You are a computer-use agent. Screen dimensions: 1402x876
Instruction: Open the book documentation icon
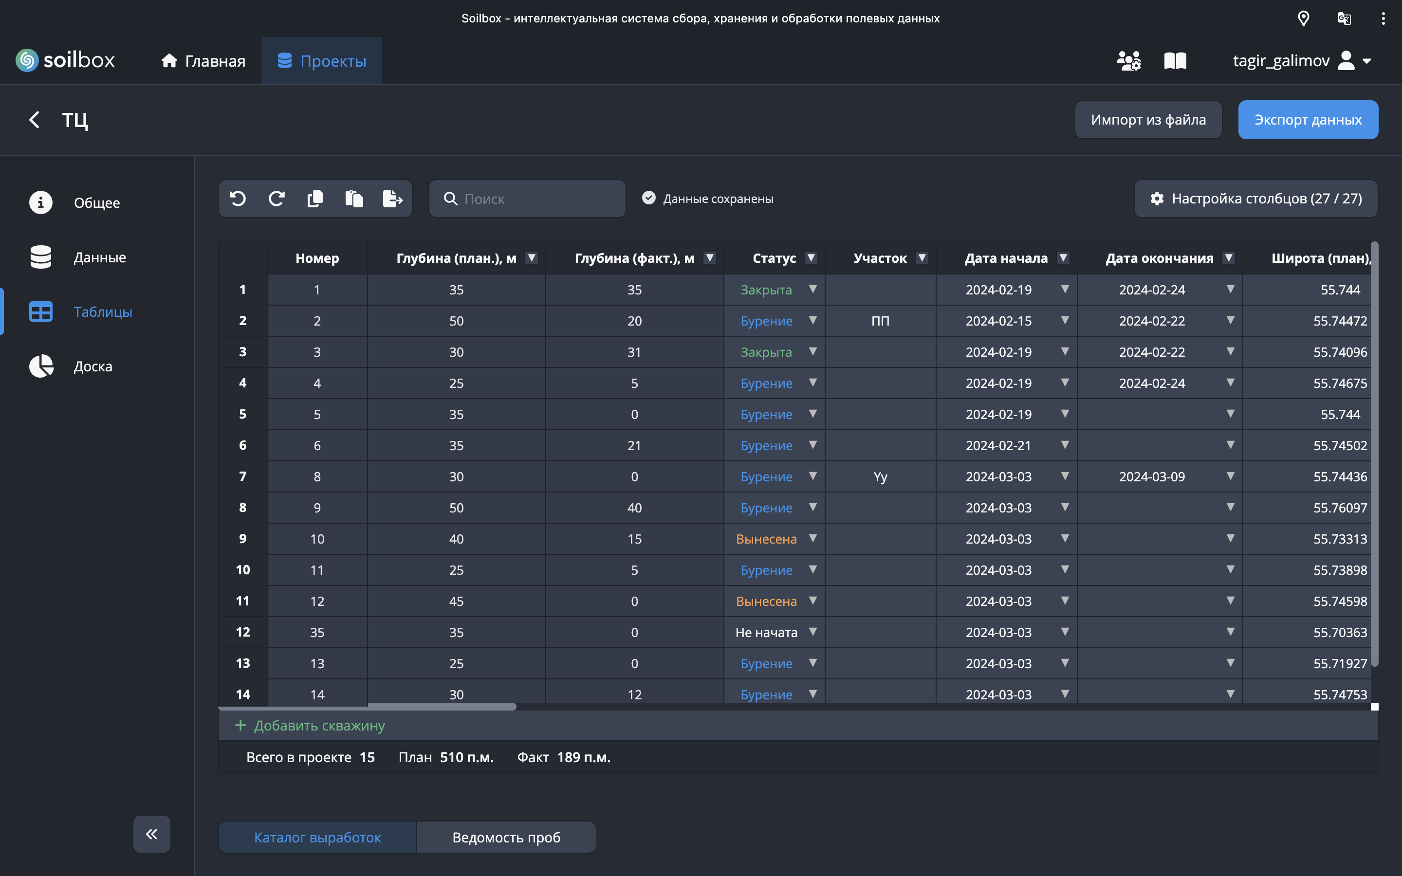(1175, 61)
